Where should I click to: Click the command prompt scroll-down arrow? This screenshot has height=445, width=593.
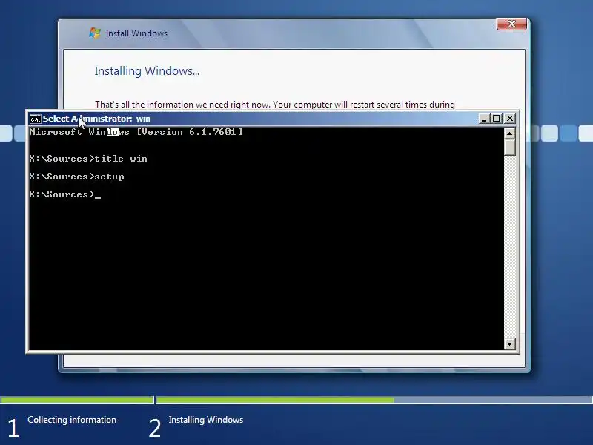(510, 343)
